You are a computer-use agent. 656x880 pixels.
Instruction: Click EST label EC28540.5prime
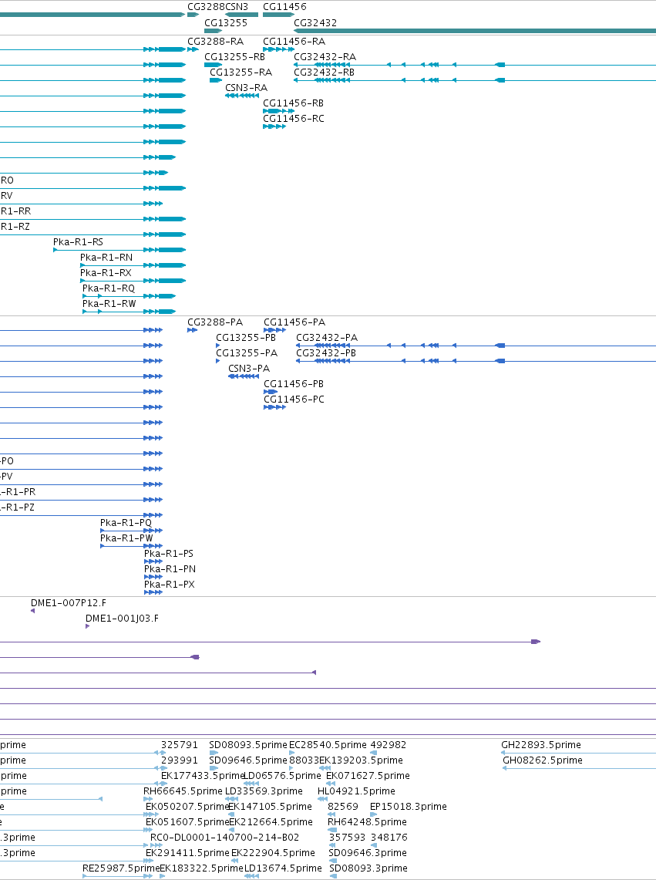pyautogui.click(x=328, y=745)
